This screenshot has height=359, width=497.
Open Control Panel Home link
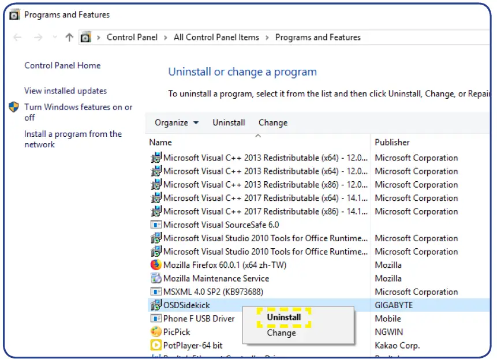62,65
